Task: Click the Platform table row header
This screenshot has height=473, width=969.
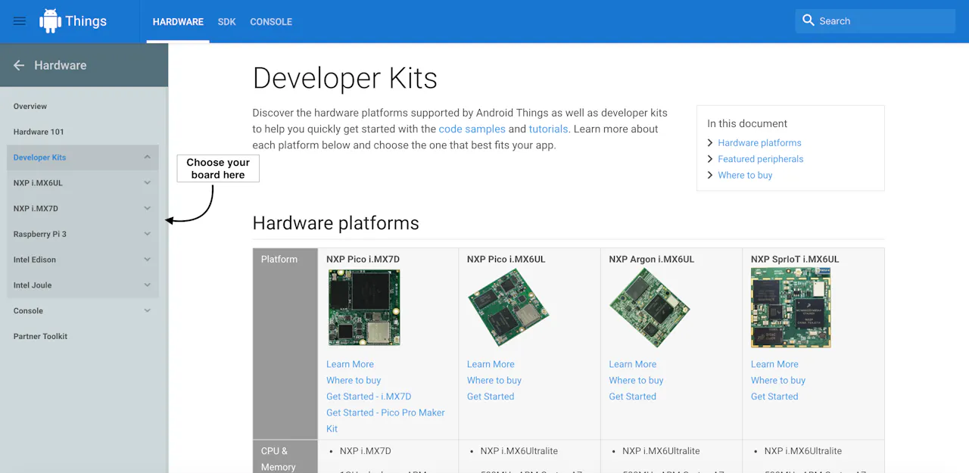Action: pos(285,344)
